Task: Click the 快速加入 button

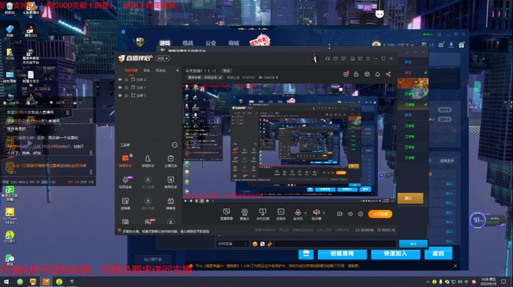Action: 395,254
